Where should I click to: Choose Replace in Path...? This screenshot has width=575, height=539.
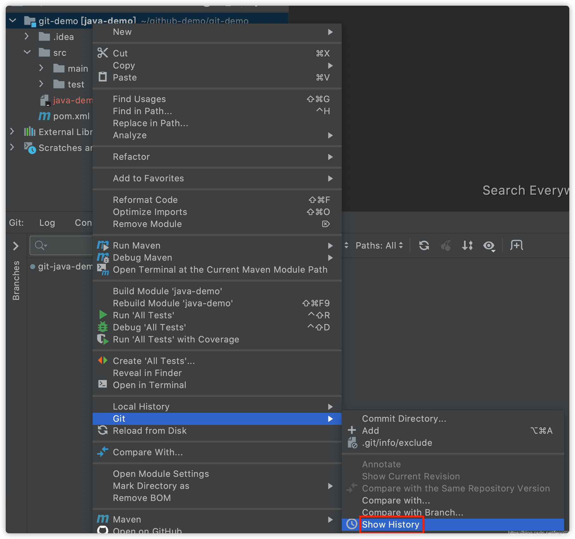(x=217, y=123)
